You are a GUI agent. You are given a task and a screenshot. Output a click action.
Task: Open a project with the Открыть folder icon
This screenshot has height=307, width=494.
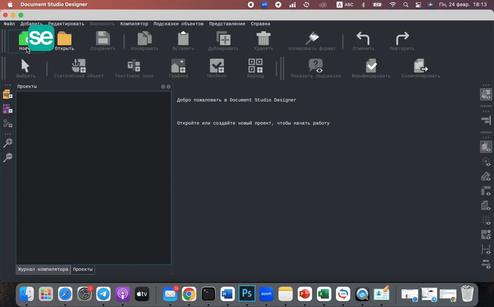pos(64,38)
